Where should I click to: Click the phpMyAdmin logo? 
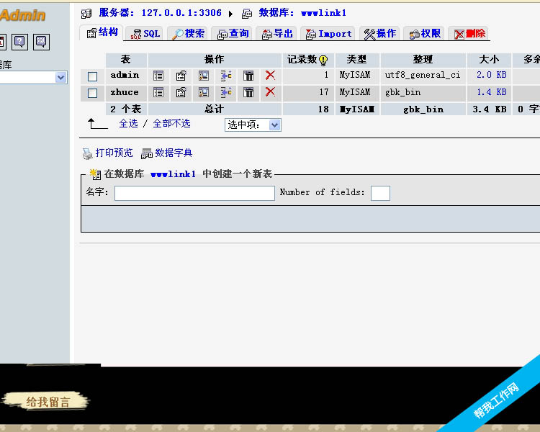coord(23,15)
